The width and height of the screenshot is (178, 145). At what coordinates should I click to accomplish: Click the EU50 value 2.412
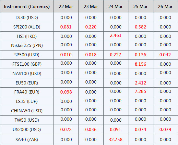[140, 83]
